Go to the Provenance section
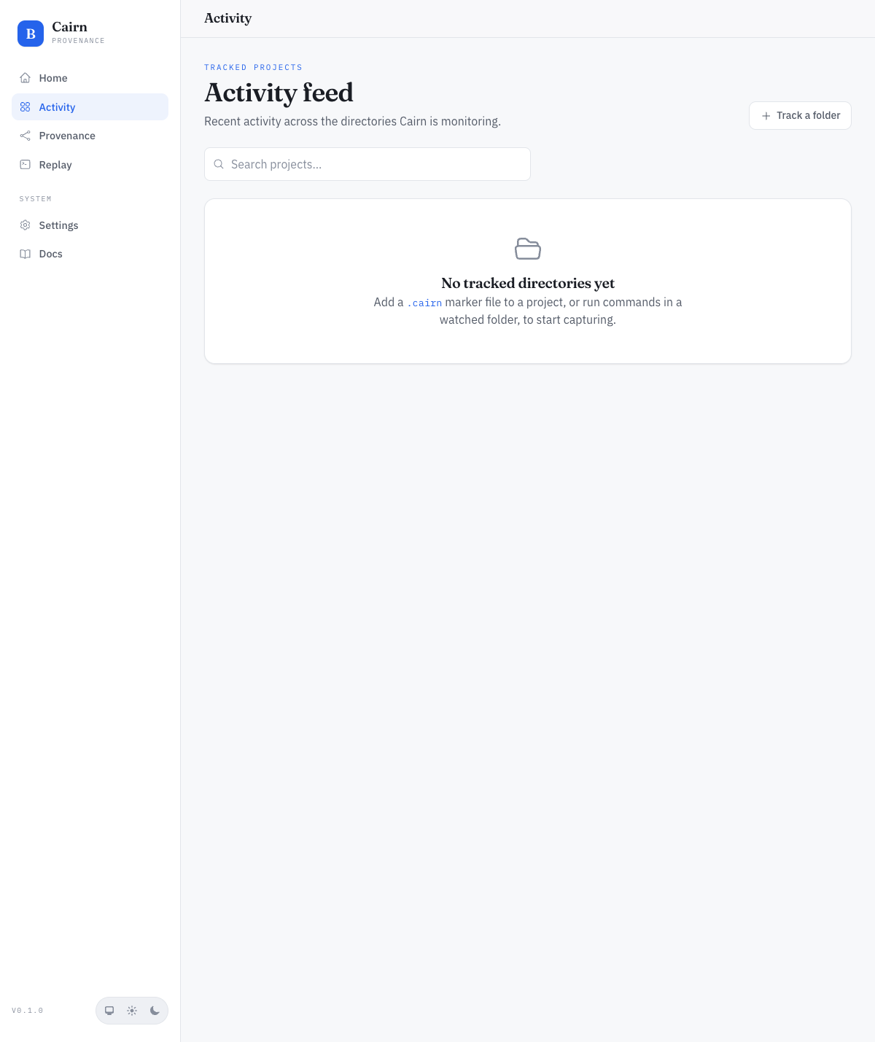875x1042 pixels. click(90, 136)
